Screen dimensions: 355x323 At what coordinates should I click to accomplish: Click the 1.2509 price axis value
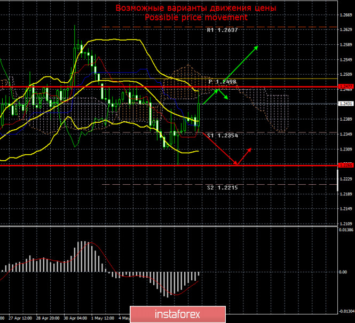coord(346,74)
